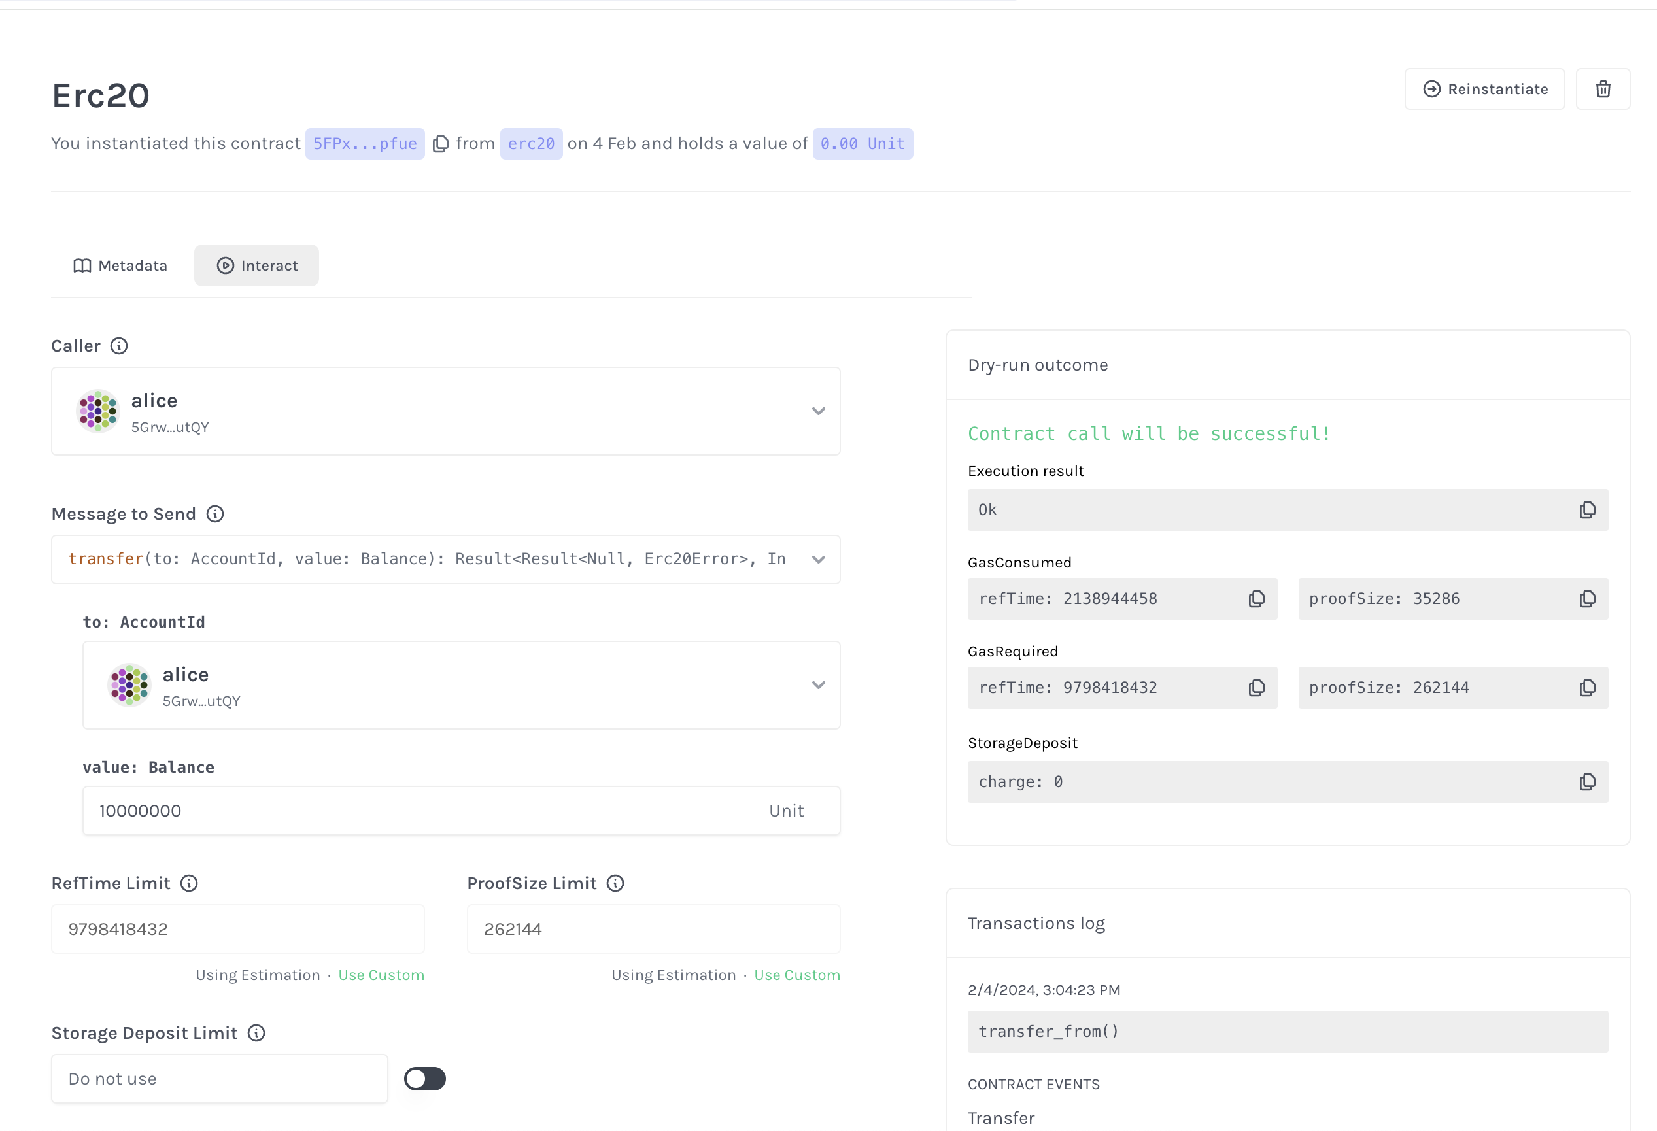Copy GasConsumed proofSize 35286 value
Screen dimensions: 1657x1131
tap(1586, 599)
